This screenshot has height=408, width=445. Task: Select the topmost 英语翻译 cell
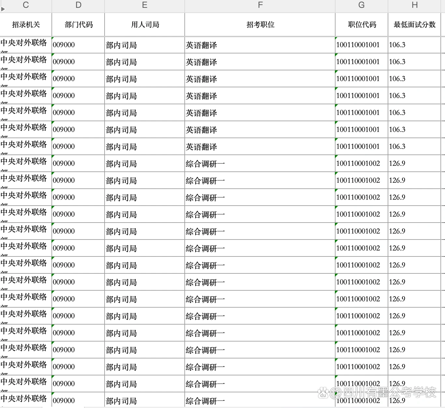pyautogui.click(x=260, y=45)
